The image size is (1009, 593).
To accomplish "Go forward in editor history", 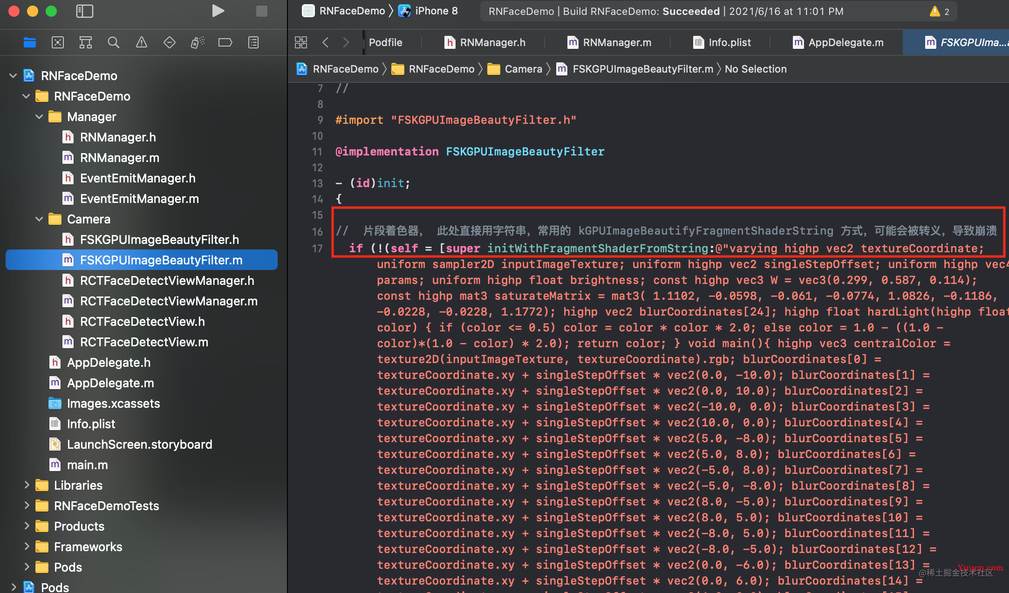I will click(346, 42).
